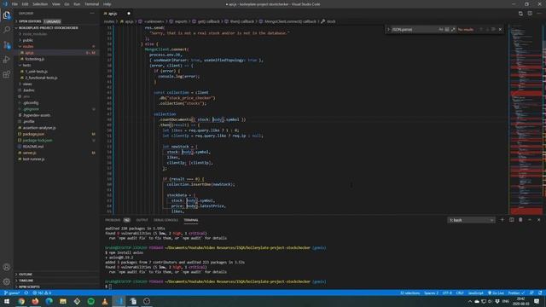Screen dimensions: 546x307
Task: Open the Manage gear in activity bar
Action: (7, 281)
